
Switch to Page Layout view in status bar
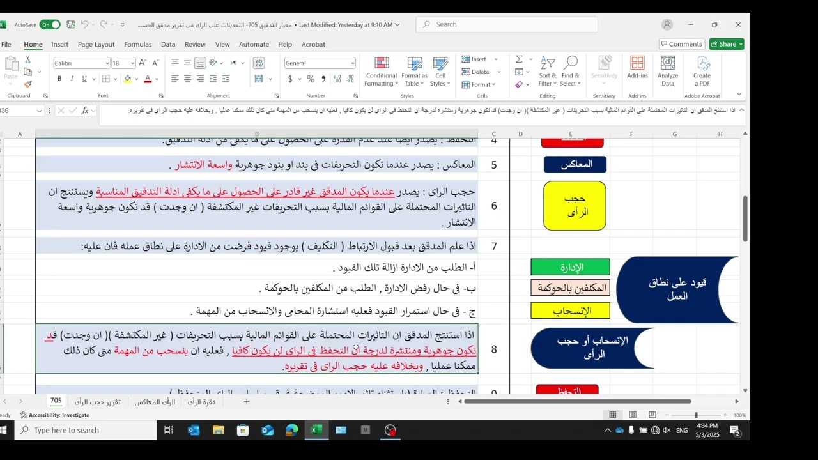(x=633, y=415)
